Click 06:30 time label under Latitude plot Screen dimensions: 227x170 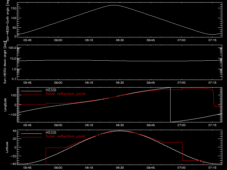coord(120,167)
